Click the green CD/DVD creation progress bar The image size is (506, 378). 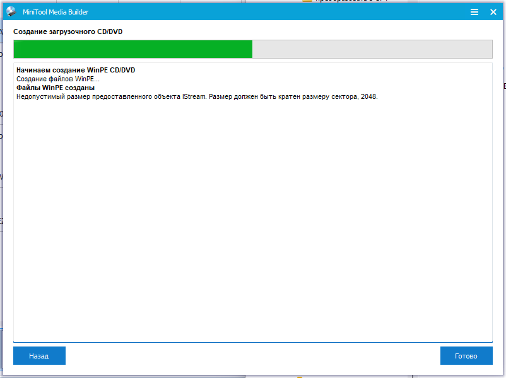(x=253, y=49)
